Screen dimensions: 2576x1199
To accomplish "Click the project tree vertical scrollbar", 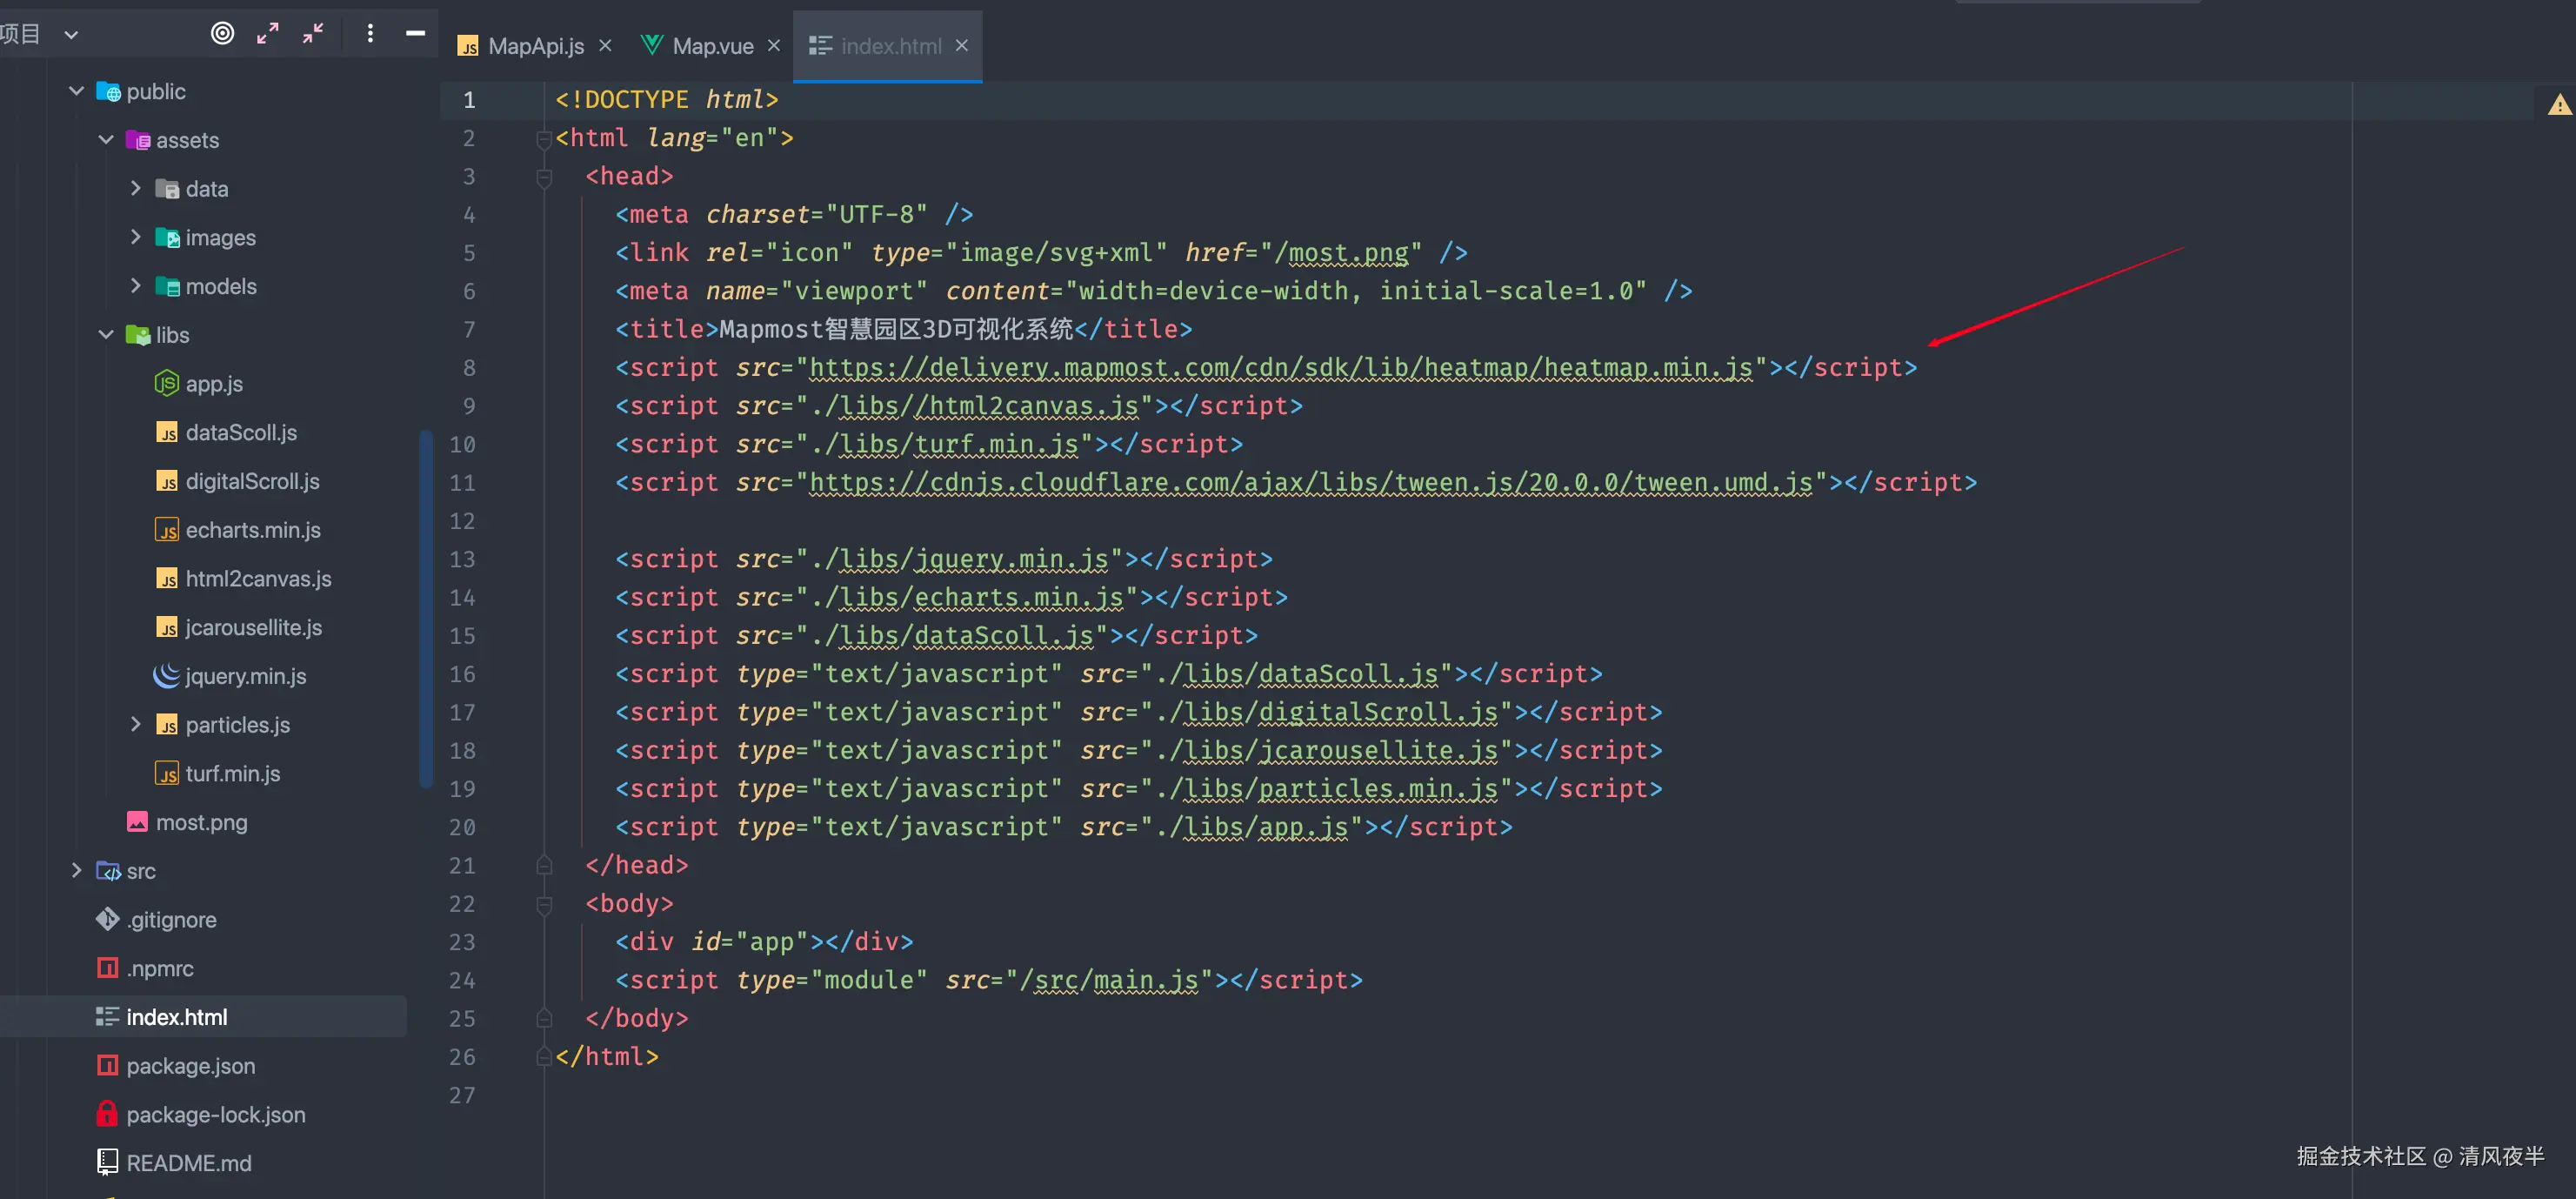I will pyautogui.click(x=425, y=606).
